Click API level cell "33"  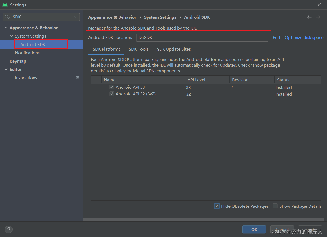coord(188,87)
